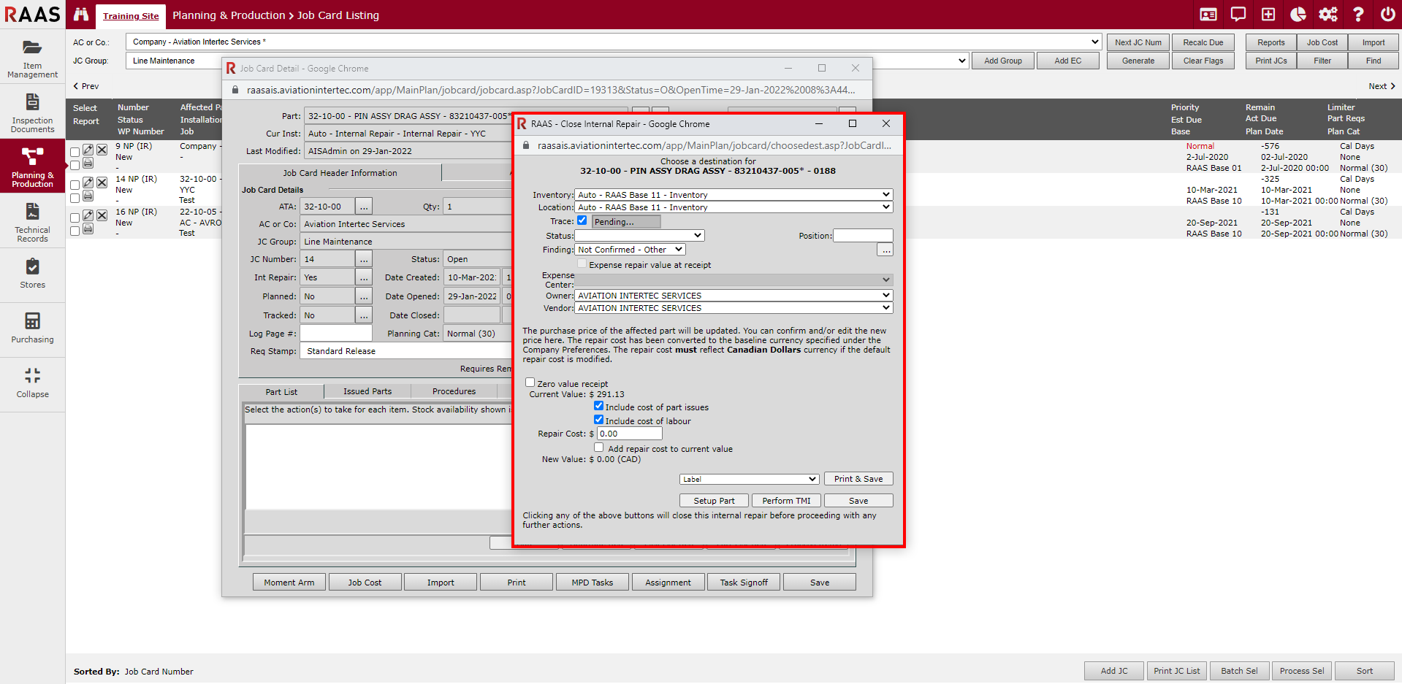This screenshot has height=684, width=1402.
Task: Toggle the Trace checkbox in Close Internal Repair
Action: [582, 220]
